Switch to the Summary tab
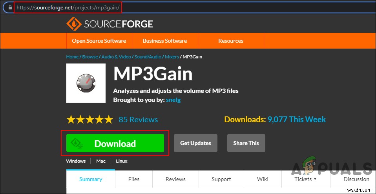The image size is (376, 194). click(x=91, y=179)
